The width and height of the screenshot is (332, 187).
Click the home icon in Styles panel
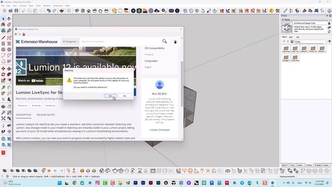pos(292,42)
